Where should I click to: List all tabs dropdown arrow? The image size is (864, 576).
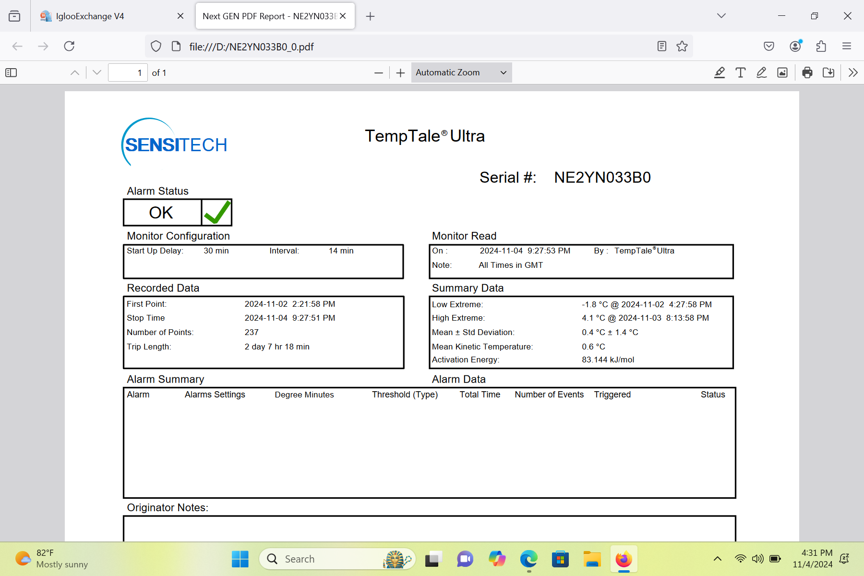(x=721, y=16)
